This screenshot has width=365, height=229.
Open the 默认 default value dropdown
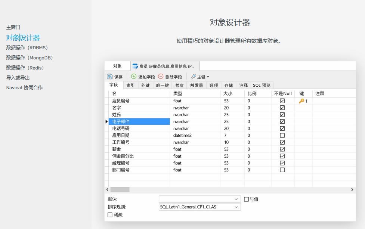coord(236,199)
